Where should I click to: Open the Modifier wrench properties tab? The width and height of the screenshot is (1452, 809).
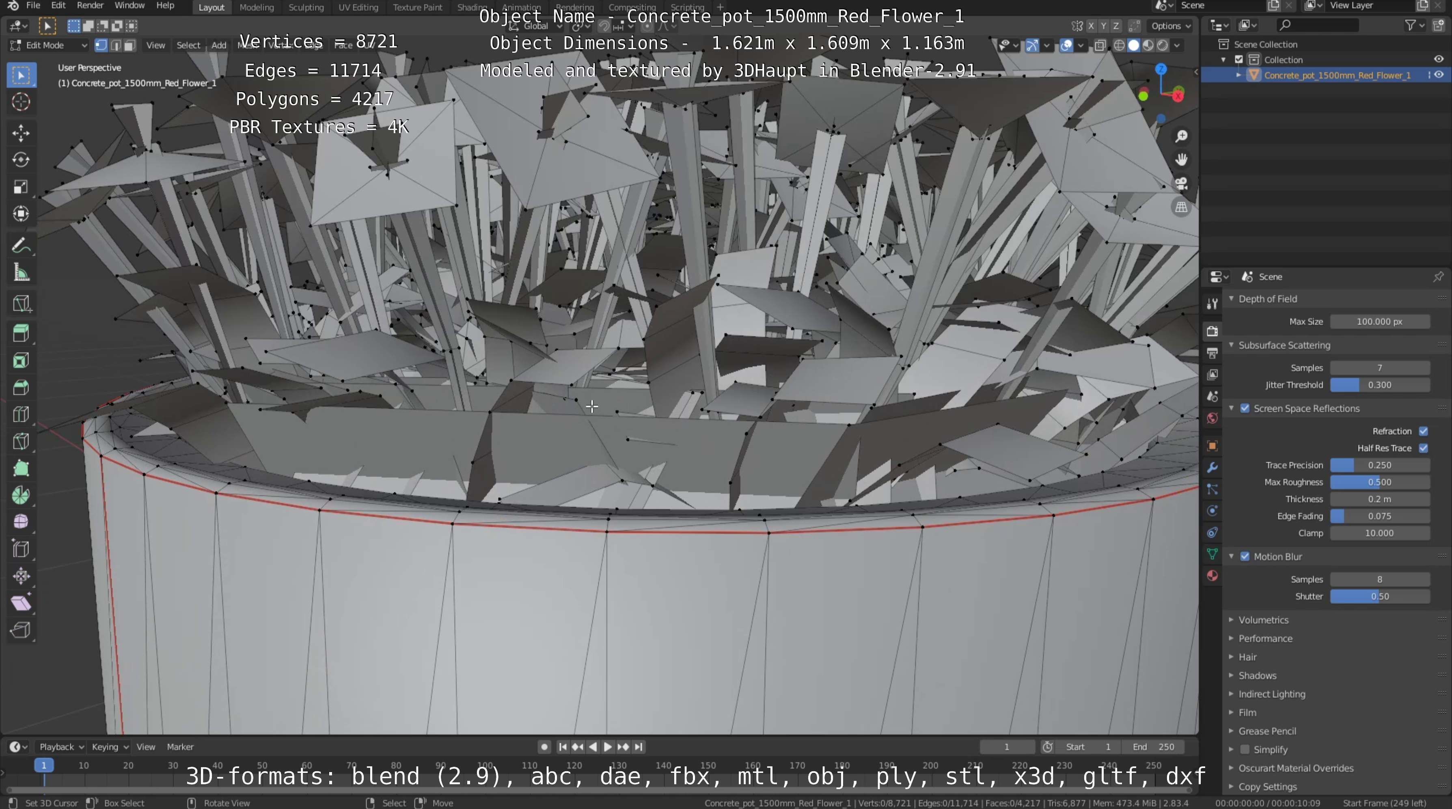(x=1213, y=467)
